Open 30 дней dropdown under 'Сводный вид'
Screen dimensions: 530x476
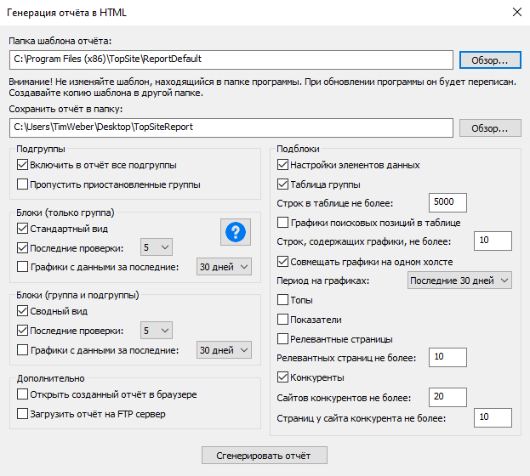point(225,350)
